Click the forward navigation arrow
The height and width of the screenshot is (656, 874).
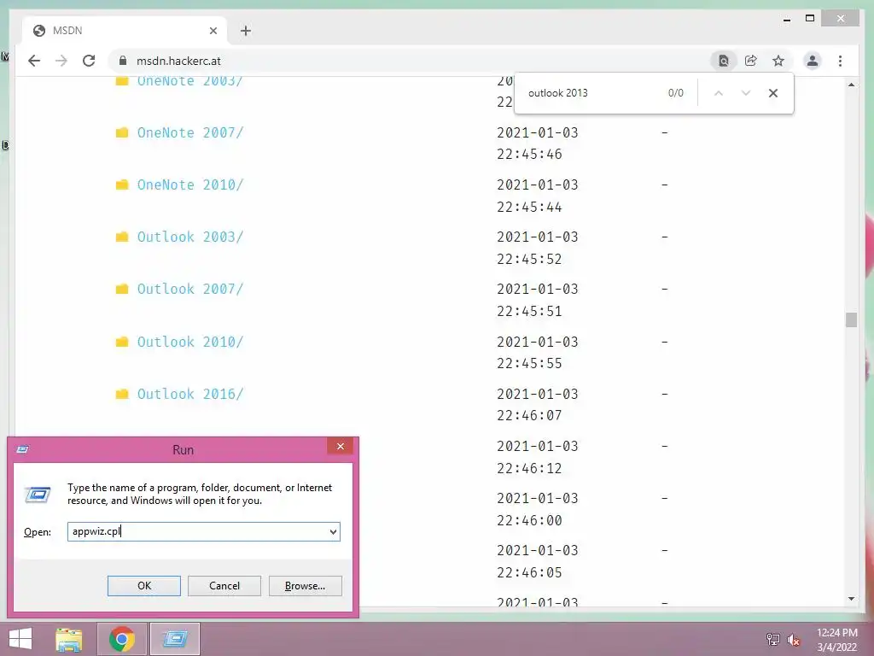61,61
